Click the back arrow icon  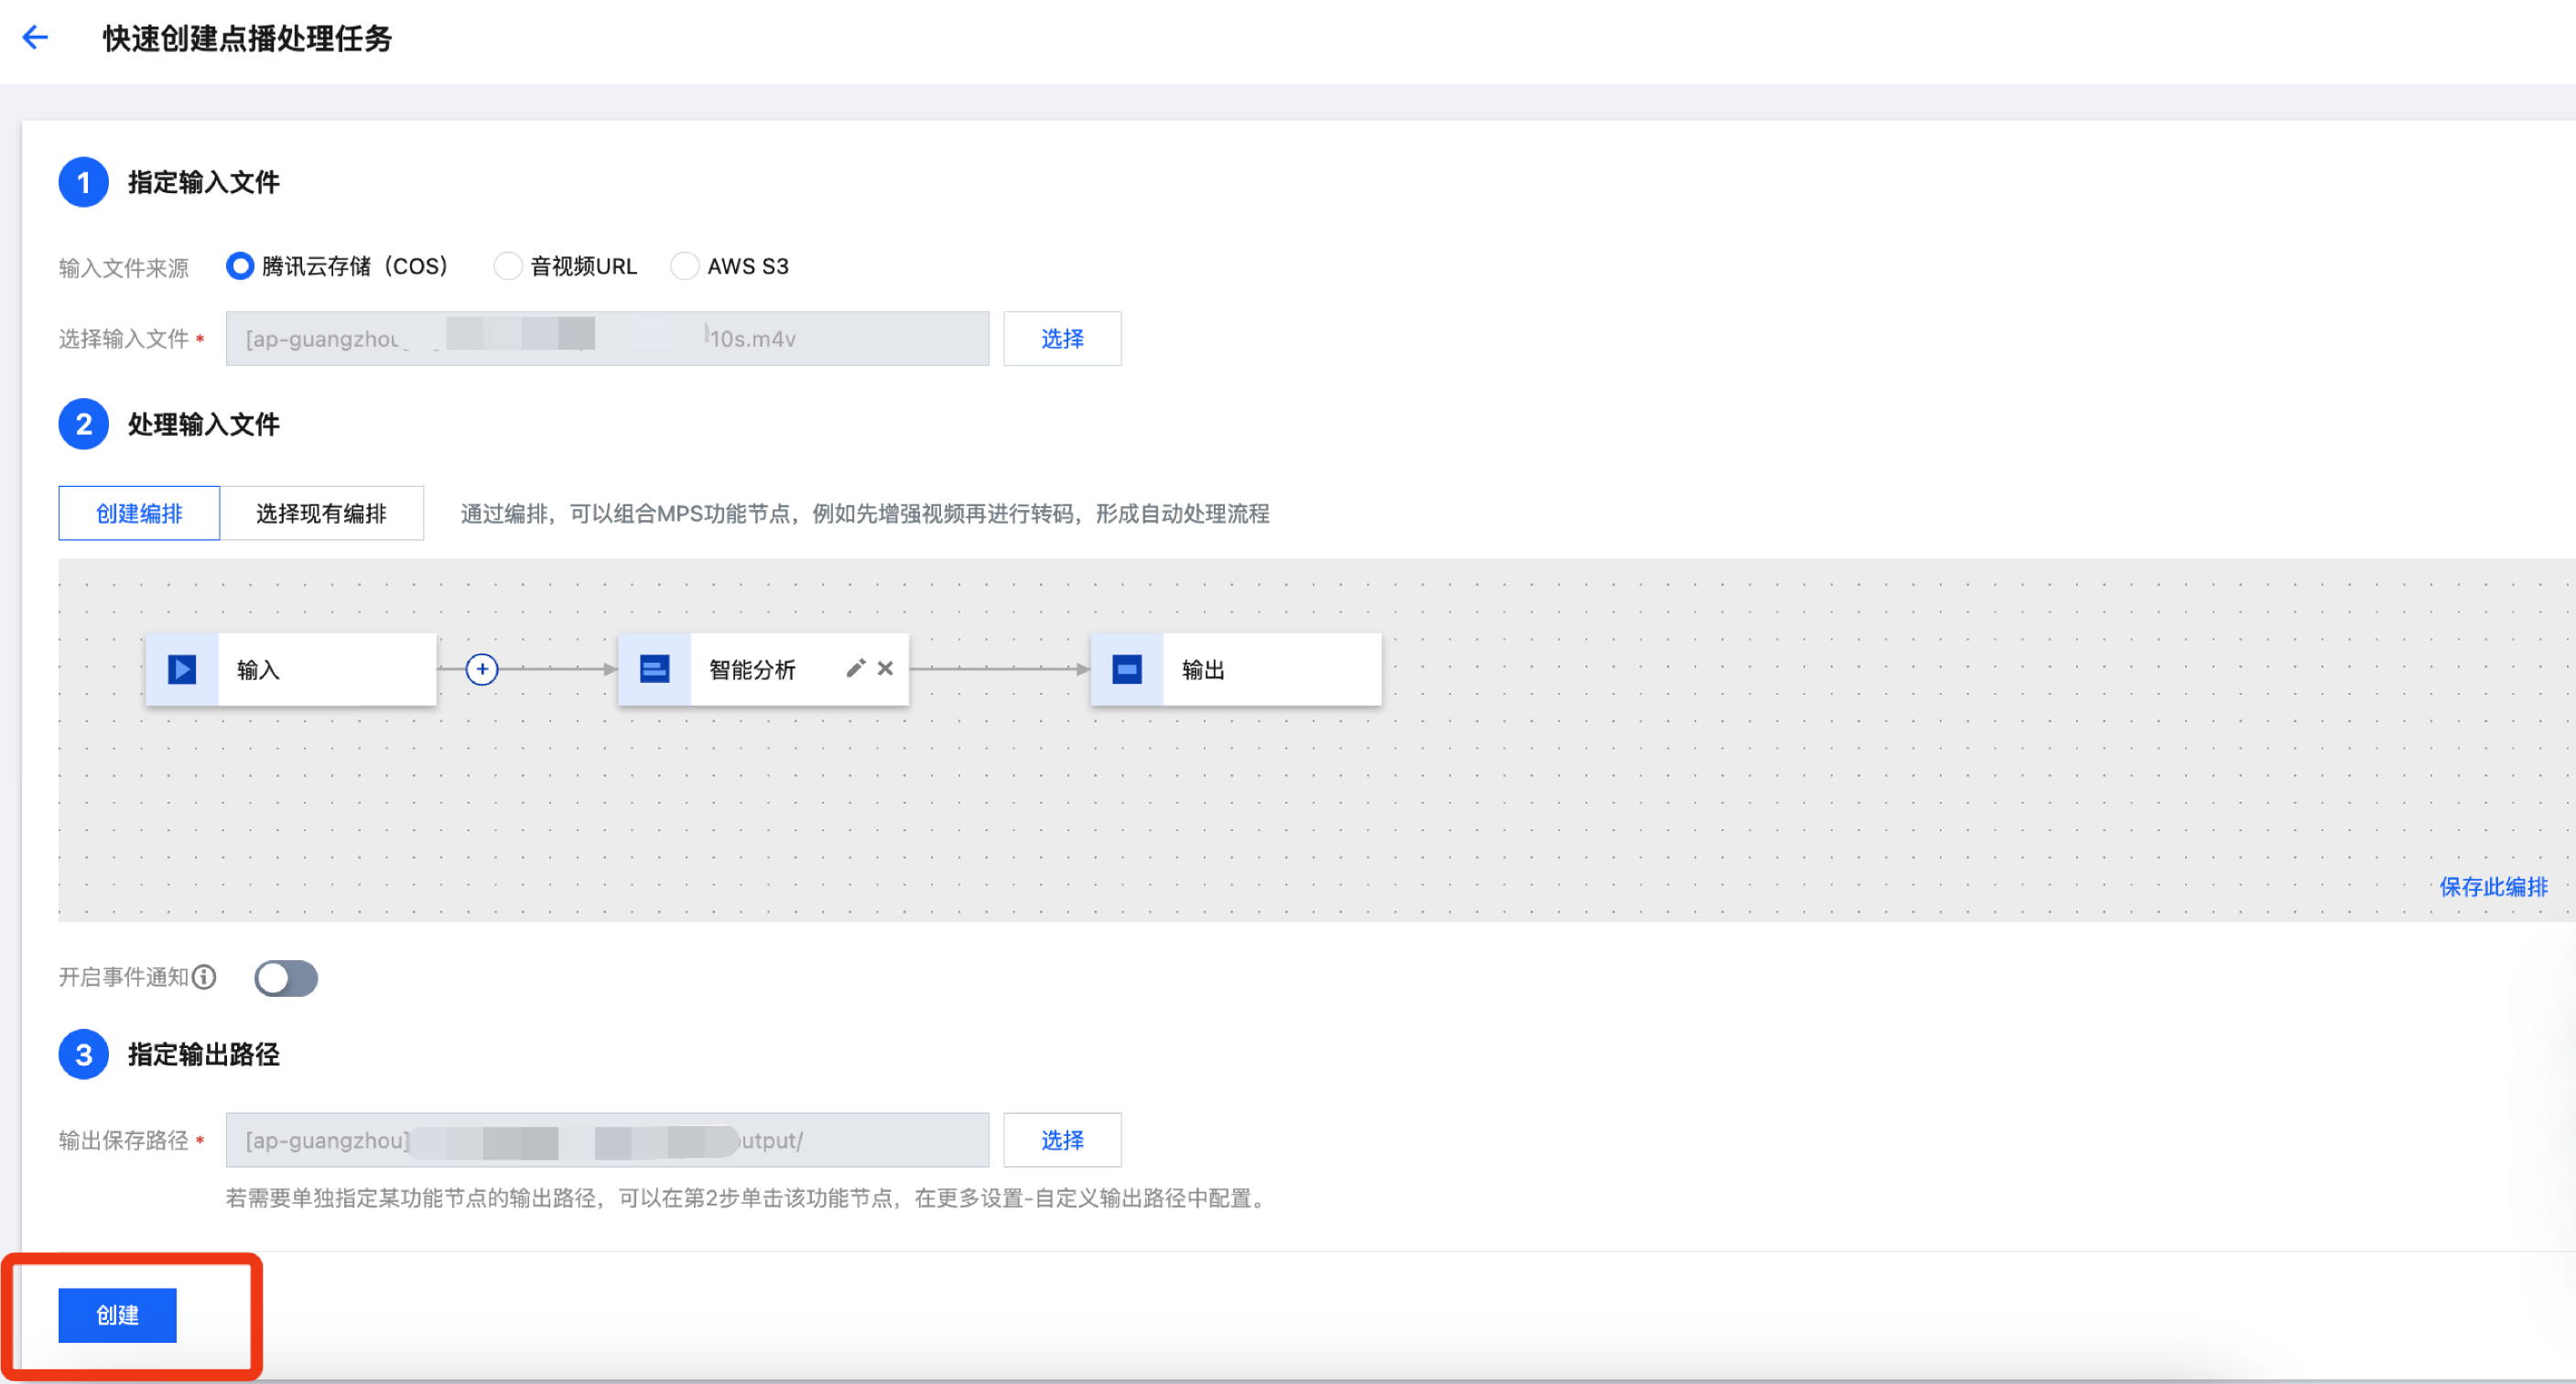(x=35, y=38)
